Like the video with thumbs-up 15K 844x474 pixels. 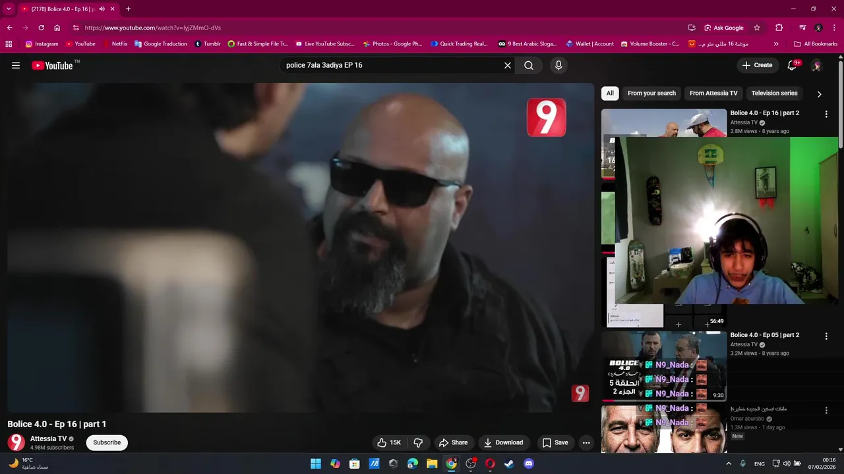pos(389,442)
